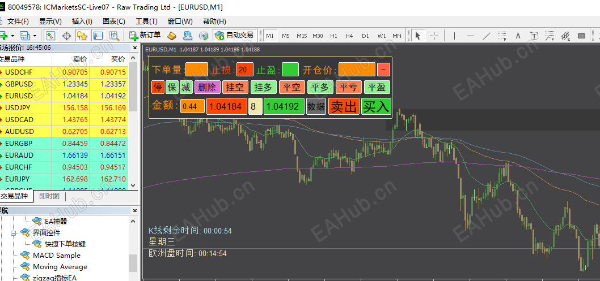This screenshot has height=281, width=600.
Task: Click the 挂空 pending short button
Action: click(235, 87)
